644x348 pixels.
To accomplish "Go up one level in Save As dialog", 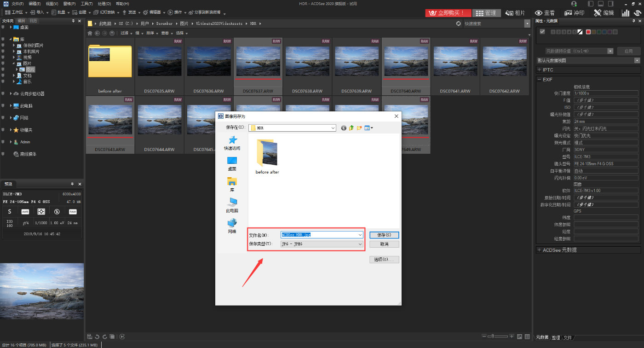I will tap(352, 128).
